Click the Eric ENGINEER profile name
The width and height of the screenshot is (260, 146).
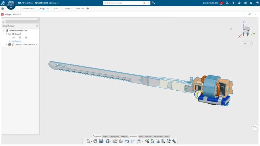[210, 3]
